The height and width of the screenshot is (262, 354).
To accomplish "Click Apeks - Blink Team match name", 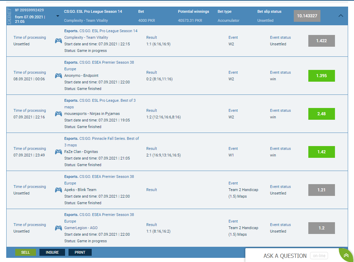I will click(x=80, y=190).
